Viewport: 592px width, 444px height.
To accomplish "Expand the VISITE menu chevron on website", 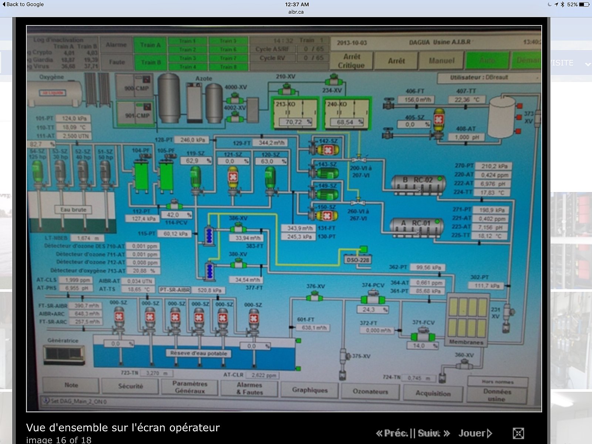I will click(x=588, y=64).
